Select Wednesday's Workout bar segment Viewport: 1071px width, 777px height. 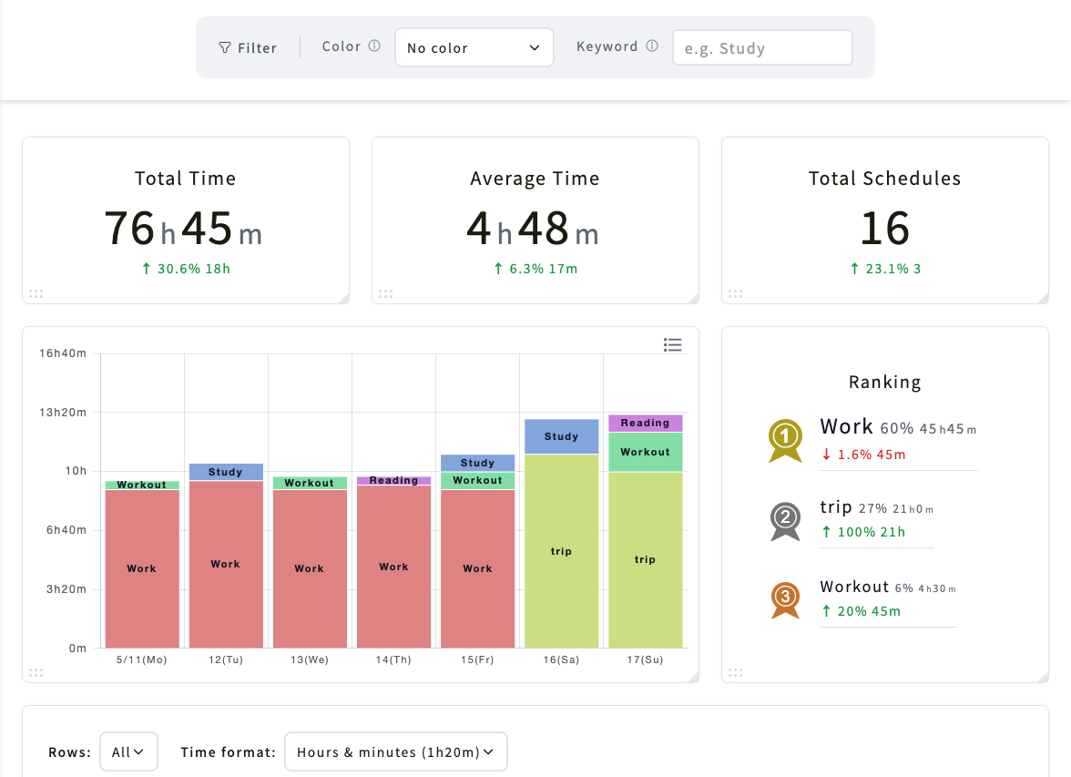tap(310, 483)
